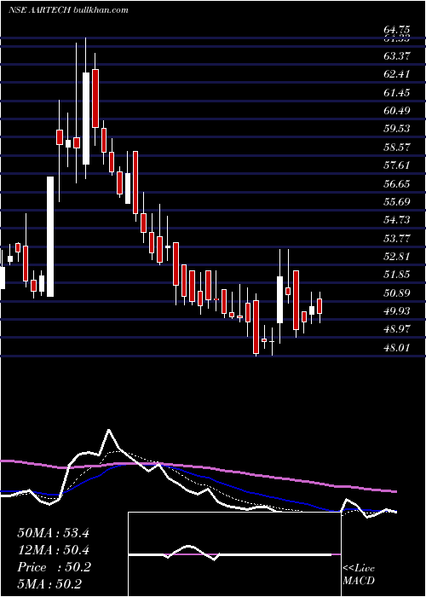Click the 51.85 price axis label

[397, 275]
